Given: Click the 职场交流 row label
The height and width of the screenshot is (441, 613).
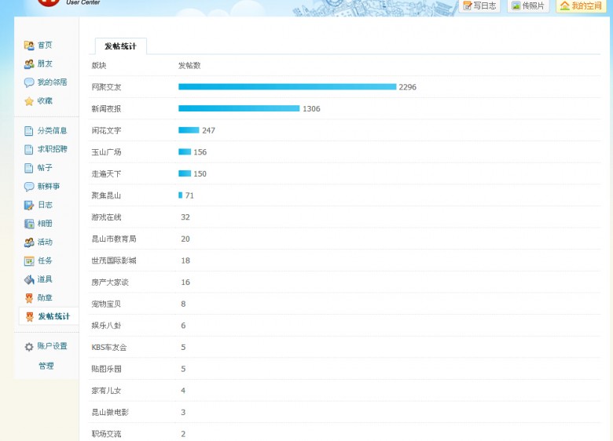Looking at the screenshot, I should click(106, 434).
